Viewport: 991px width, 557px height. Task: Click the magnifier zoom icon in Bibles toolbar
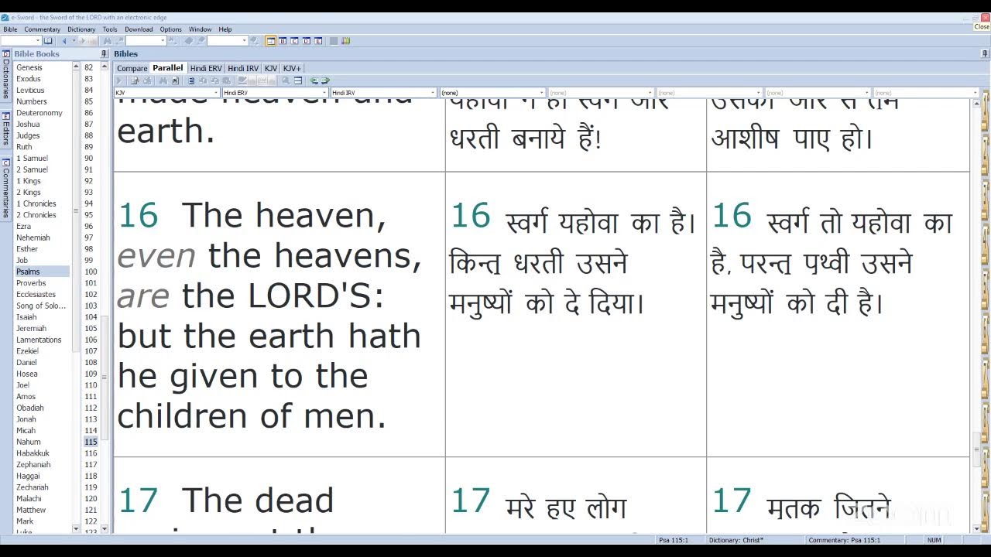click(x=285, y=80)
